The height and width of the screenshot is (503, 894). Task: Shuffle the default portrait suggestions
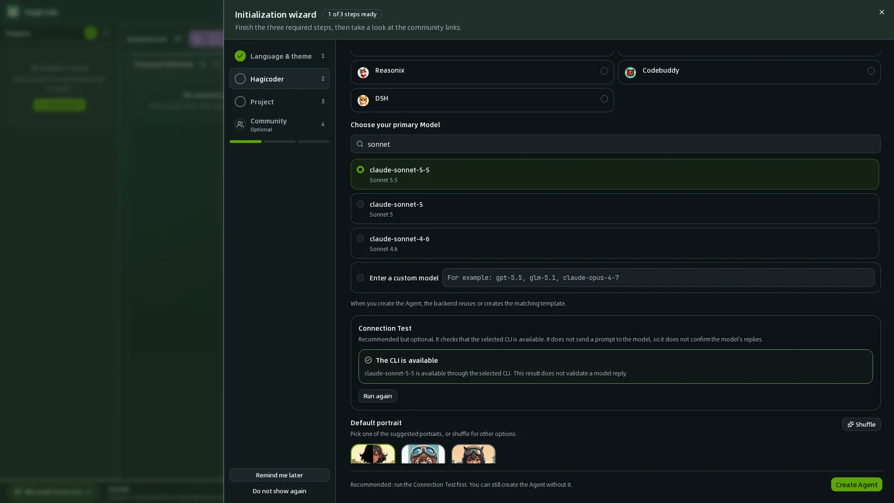point(861,424)
